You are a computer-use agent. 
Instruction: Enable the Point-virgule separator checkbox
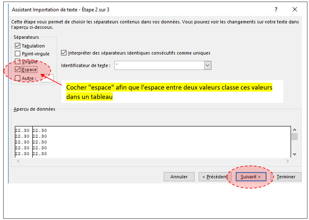click(18, 54)
